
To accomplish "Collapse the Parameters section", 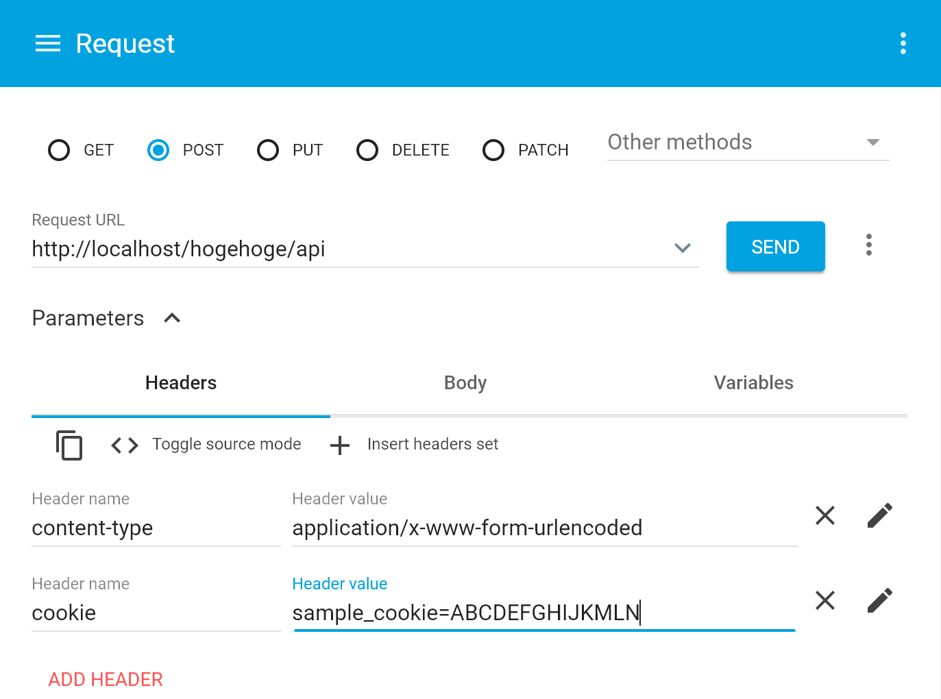I will click(171, 318).
